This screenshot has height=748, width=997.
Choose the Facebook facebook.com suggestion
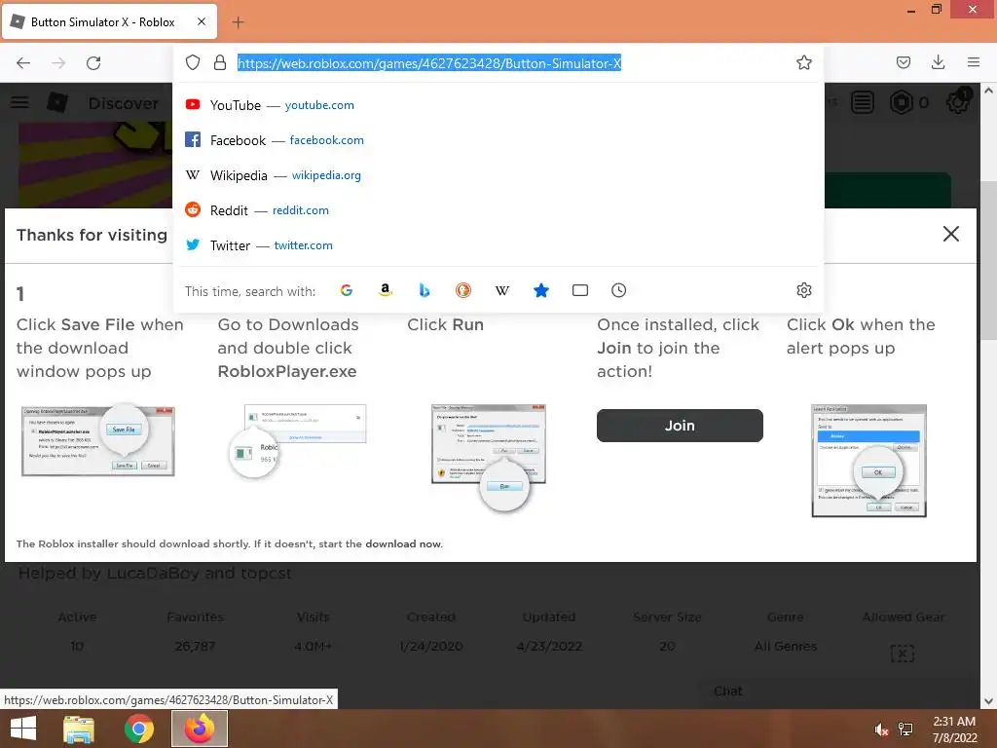pyautogui.click(x=498, y=140)
